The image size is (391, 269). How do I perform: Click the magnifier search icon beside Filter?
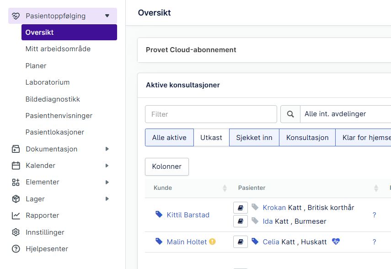[290, 114]
